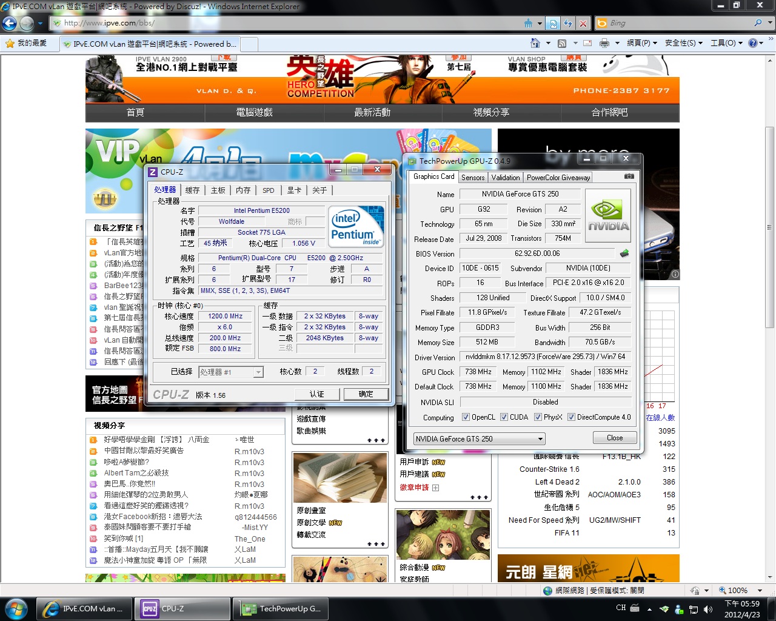Click the Messenger person icon in system tray
Viewport: 776px width, 621px height.
tap(679, 609)
